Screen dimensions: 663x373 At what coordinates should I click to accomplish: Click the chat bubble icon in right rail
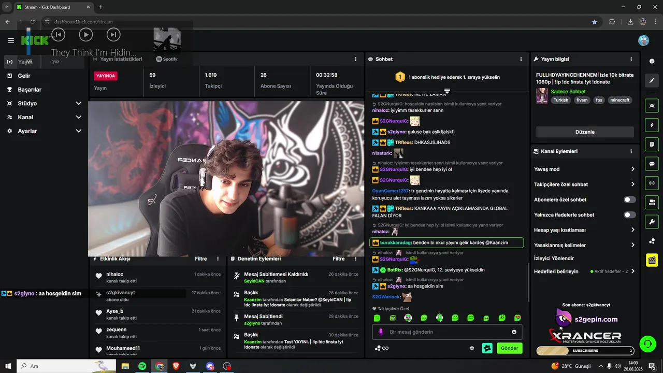click(x=652, y=164)
